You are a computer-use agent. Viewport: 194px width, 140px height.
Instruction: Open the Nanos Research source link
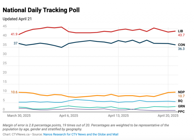81,134
